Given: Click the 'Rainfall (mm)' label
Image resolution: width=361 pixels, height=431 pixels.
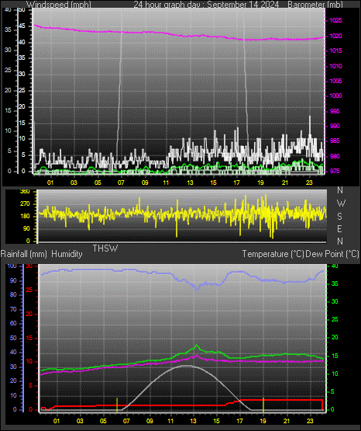Looking at the screenshot, I should tap(24, 254).
